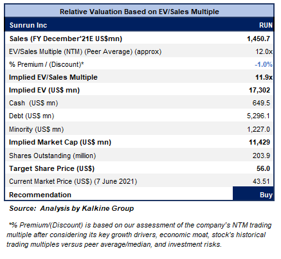Click the title 'Relative Valuation Based on EV/Sales Multiple'

(140, 12)
